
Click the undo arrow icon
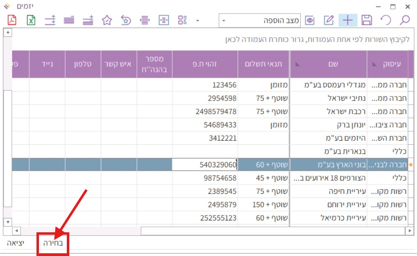point(385,20)
